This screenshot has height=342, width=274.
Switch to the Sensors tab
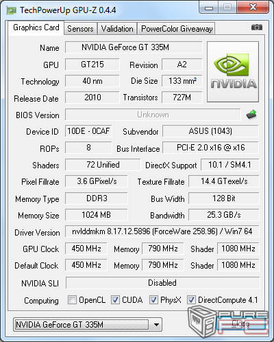point(80,29)
